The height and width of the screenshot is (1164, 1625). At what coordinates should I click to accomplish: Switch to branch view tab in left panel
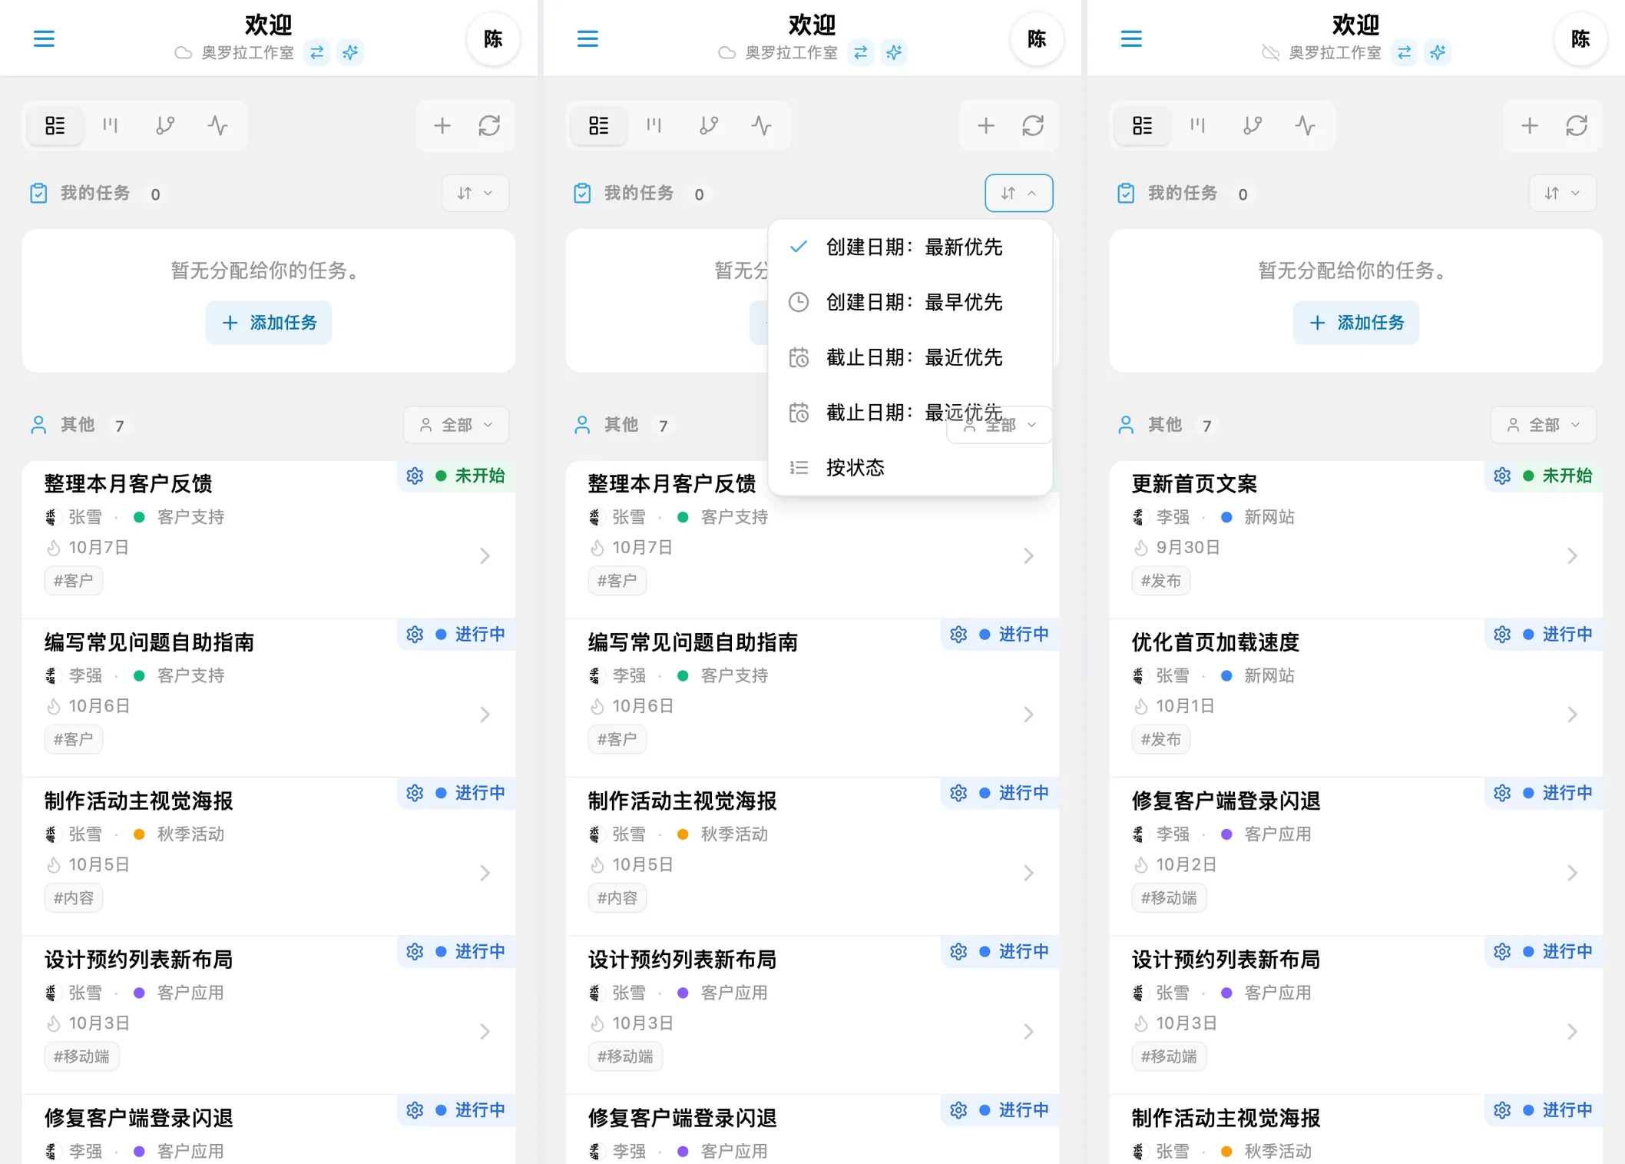pyautogui.click(x=165, y=125)
